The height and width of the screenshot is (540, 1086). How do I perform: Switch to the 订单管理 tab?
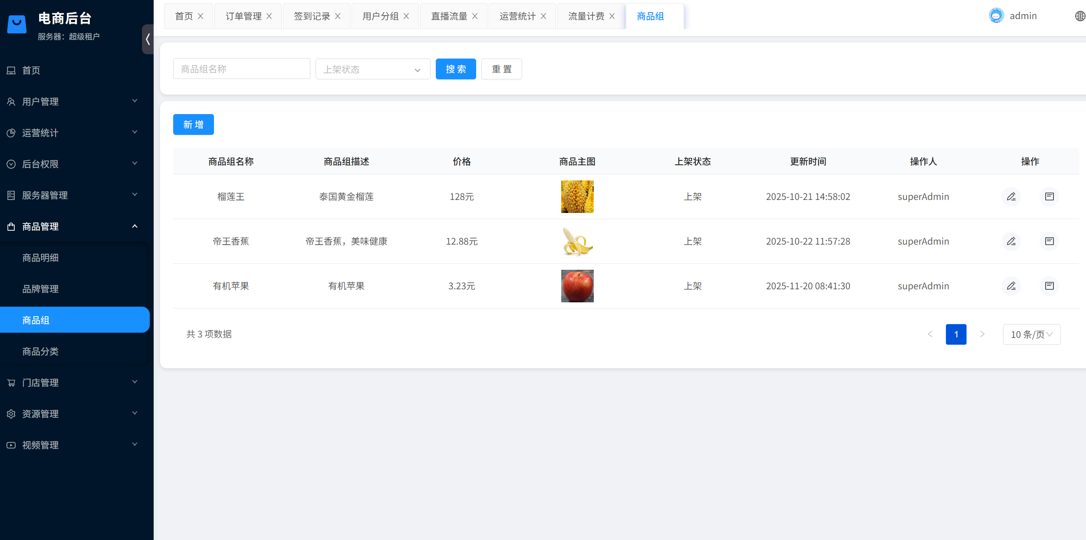[x=244, y=16]
